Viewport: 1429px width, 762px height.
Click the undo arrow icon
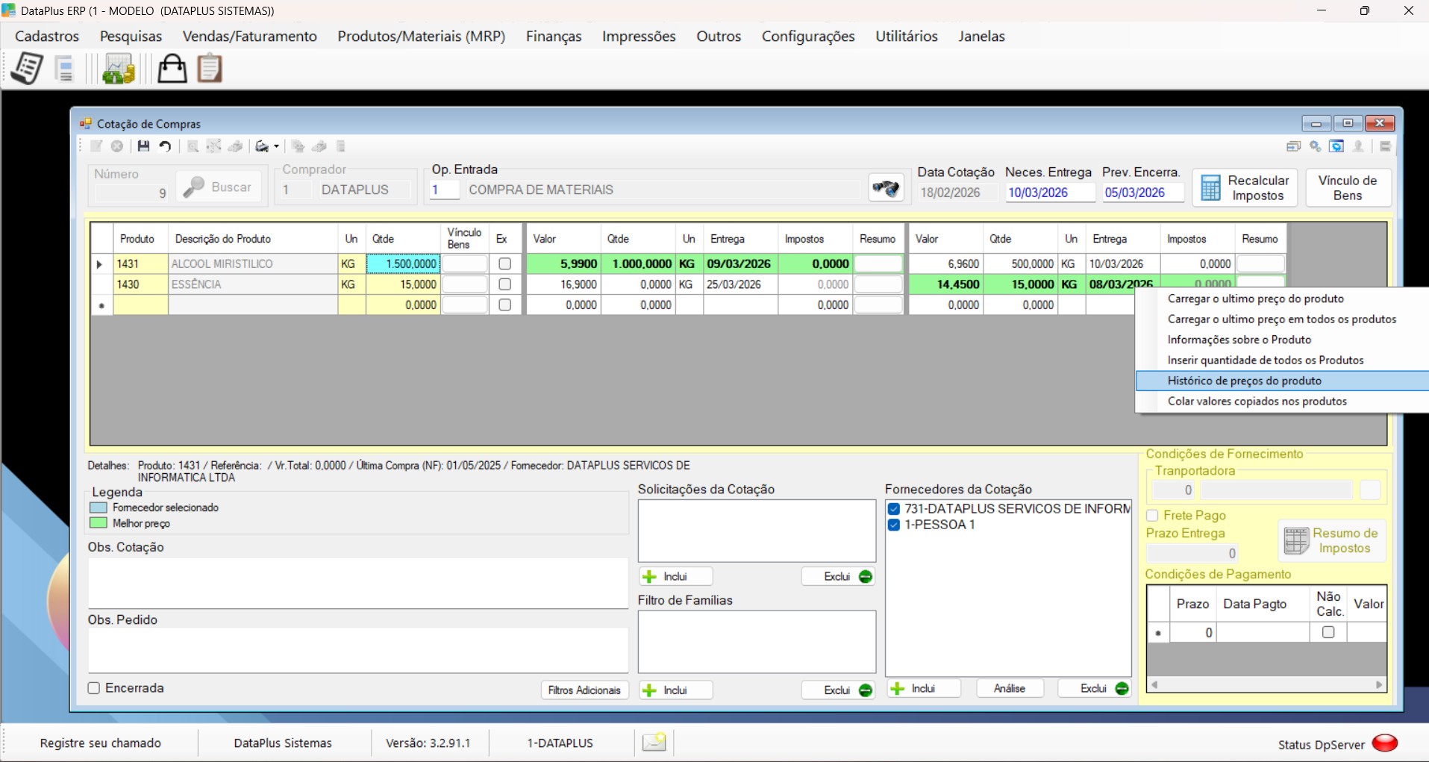tap(165, 146)
